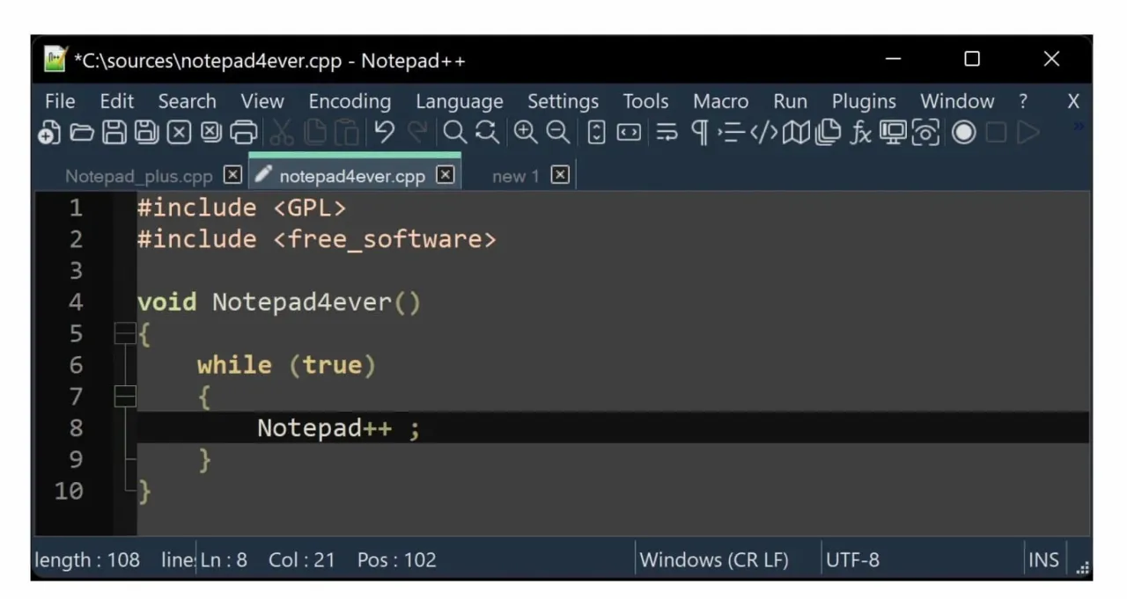Click line 8 in the editor
The width and height of the screenshot is (1127, 599).
point(335,427)
